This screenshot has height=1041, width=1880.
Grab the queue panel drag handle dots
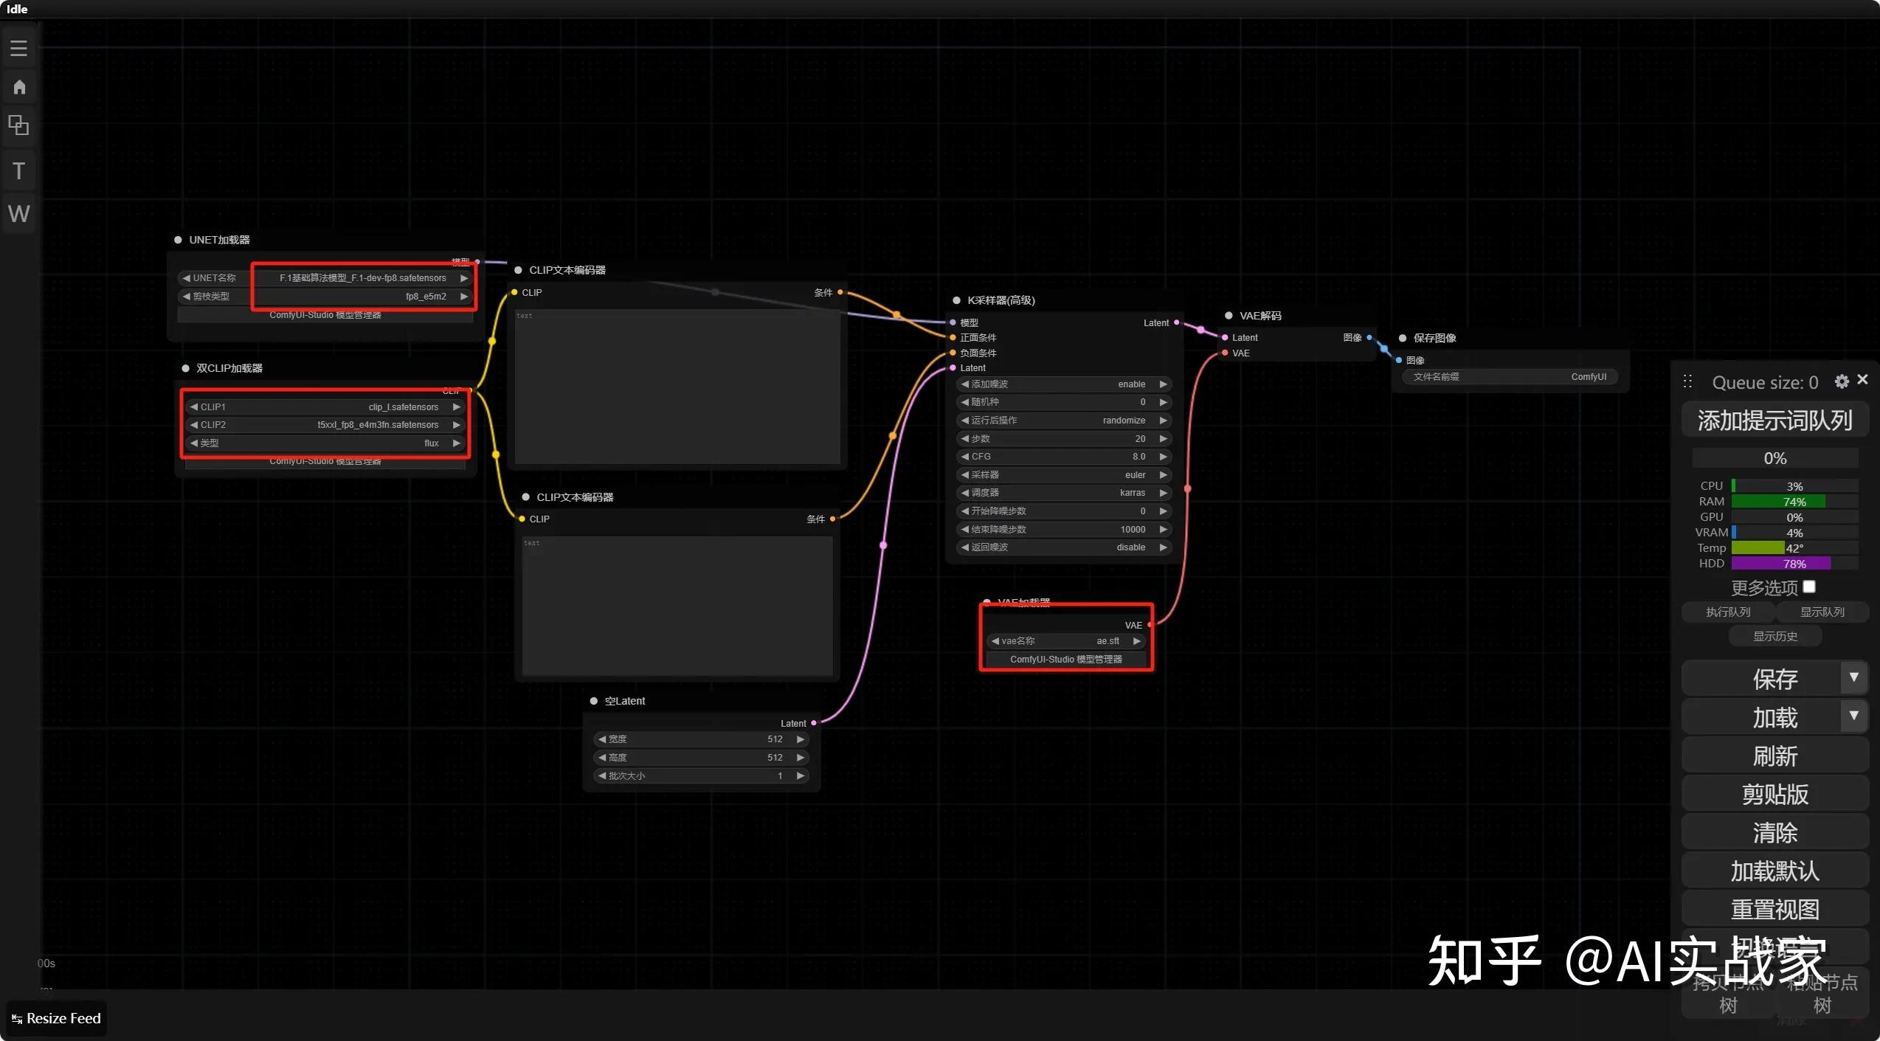point(1687,381)
